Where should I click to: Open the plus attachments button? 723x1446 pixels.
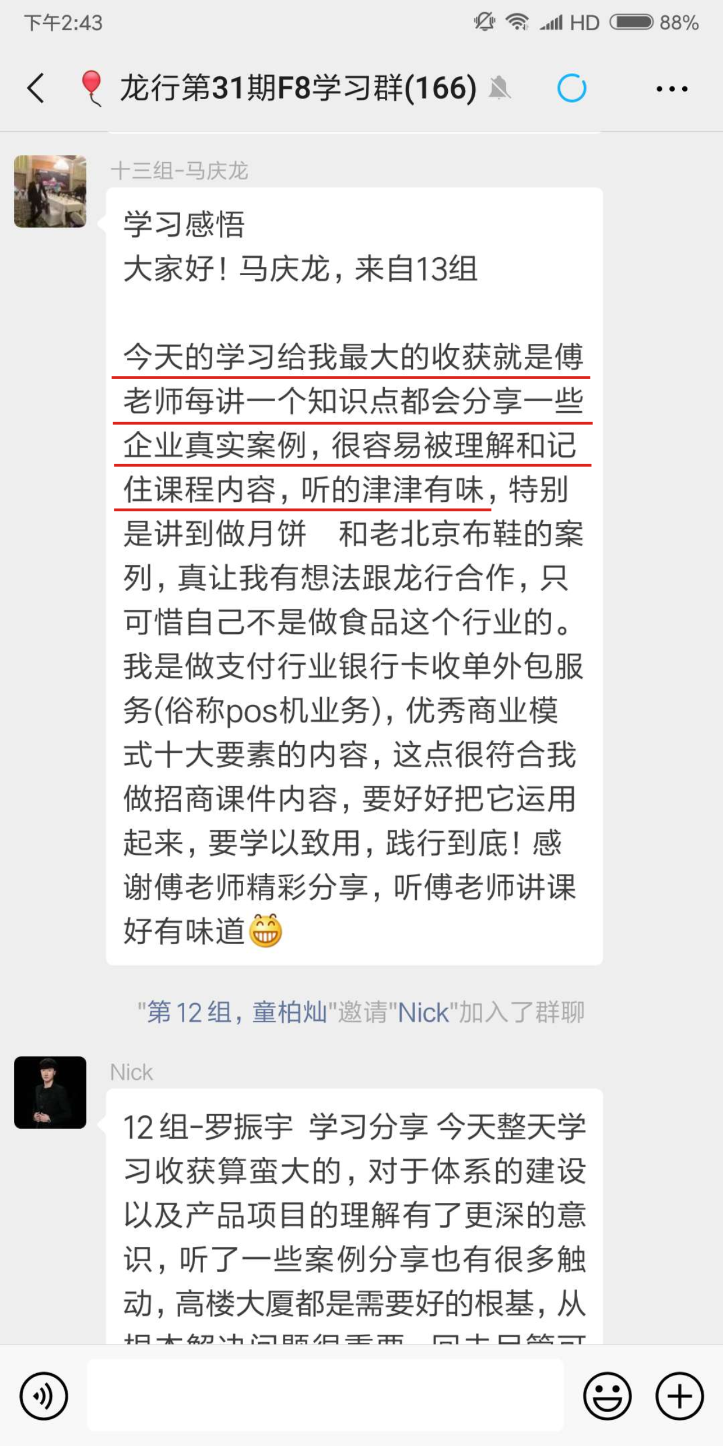[679, 1396]
